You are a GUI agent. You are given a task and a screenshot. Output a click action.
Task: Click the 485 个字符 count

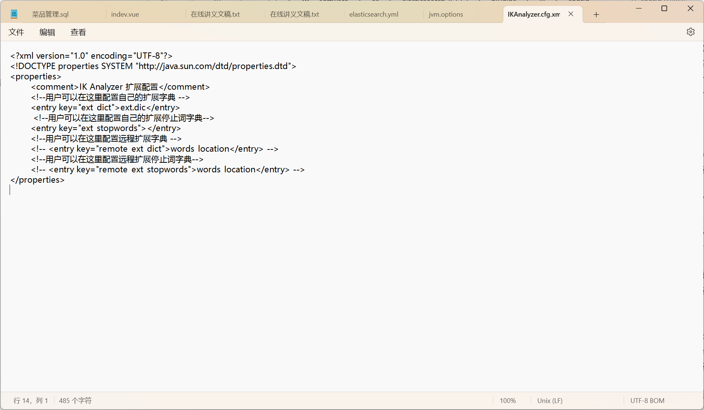coord(75,401)
